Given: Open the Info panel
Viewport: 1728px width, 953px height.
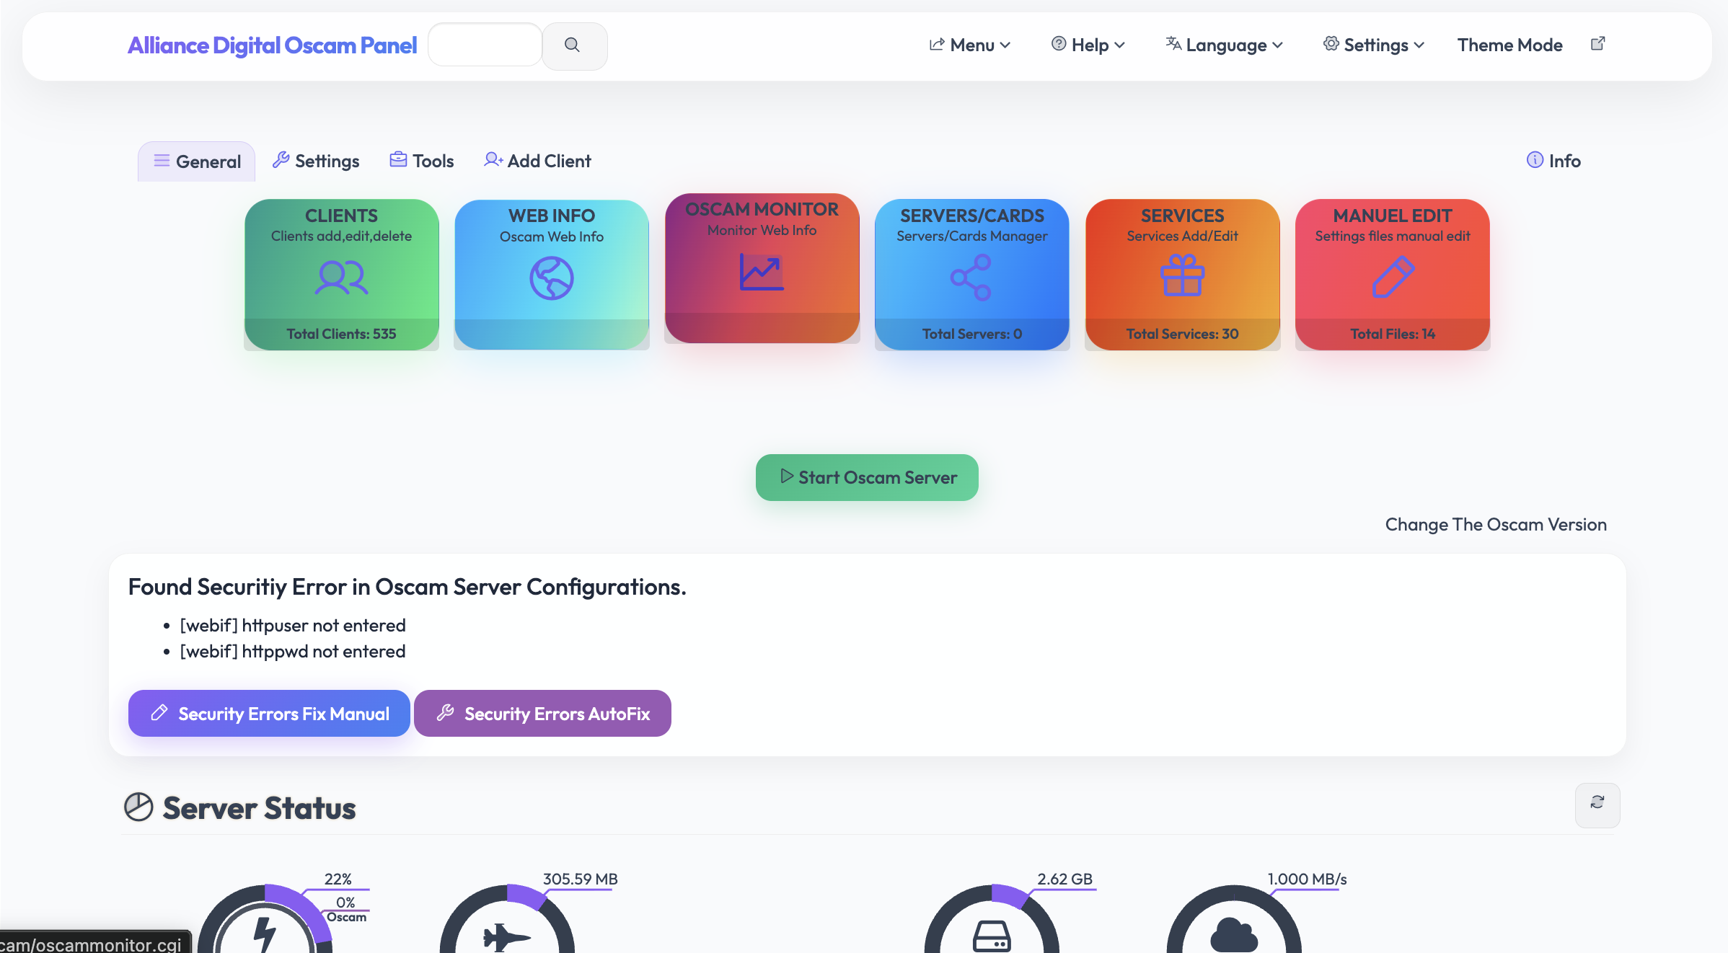Looking at the screenshot, I should [1553, 160].
